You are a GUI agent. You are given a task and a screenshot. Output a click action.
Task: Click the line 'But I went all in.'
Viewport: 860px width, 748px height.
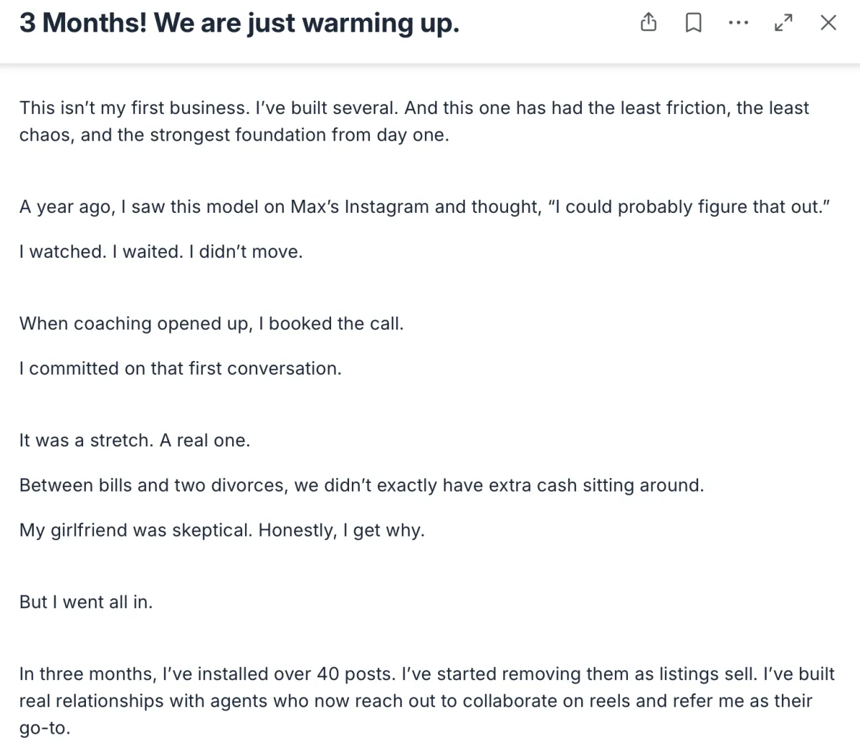pos(86,603)
